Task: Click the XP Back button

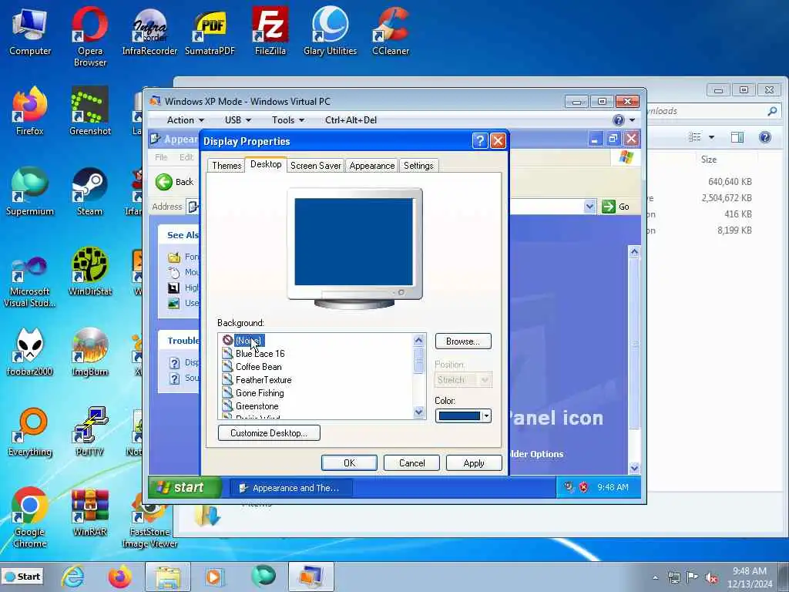Action: point(175,182)
